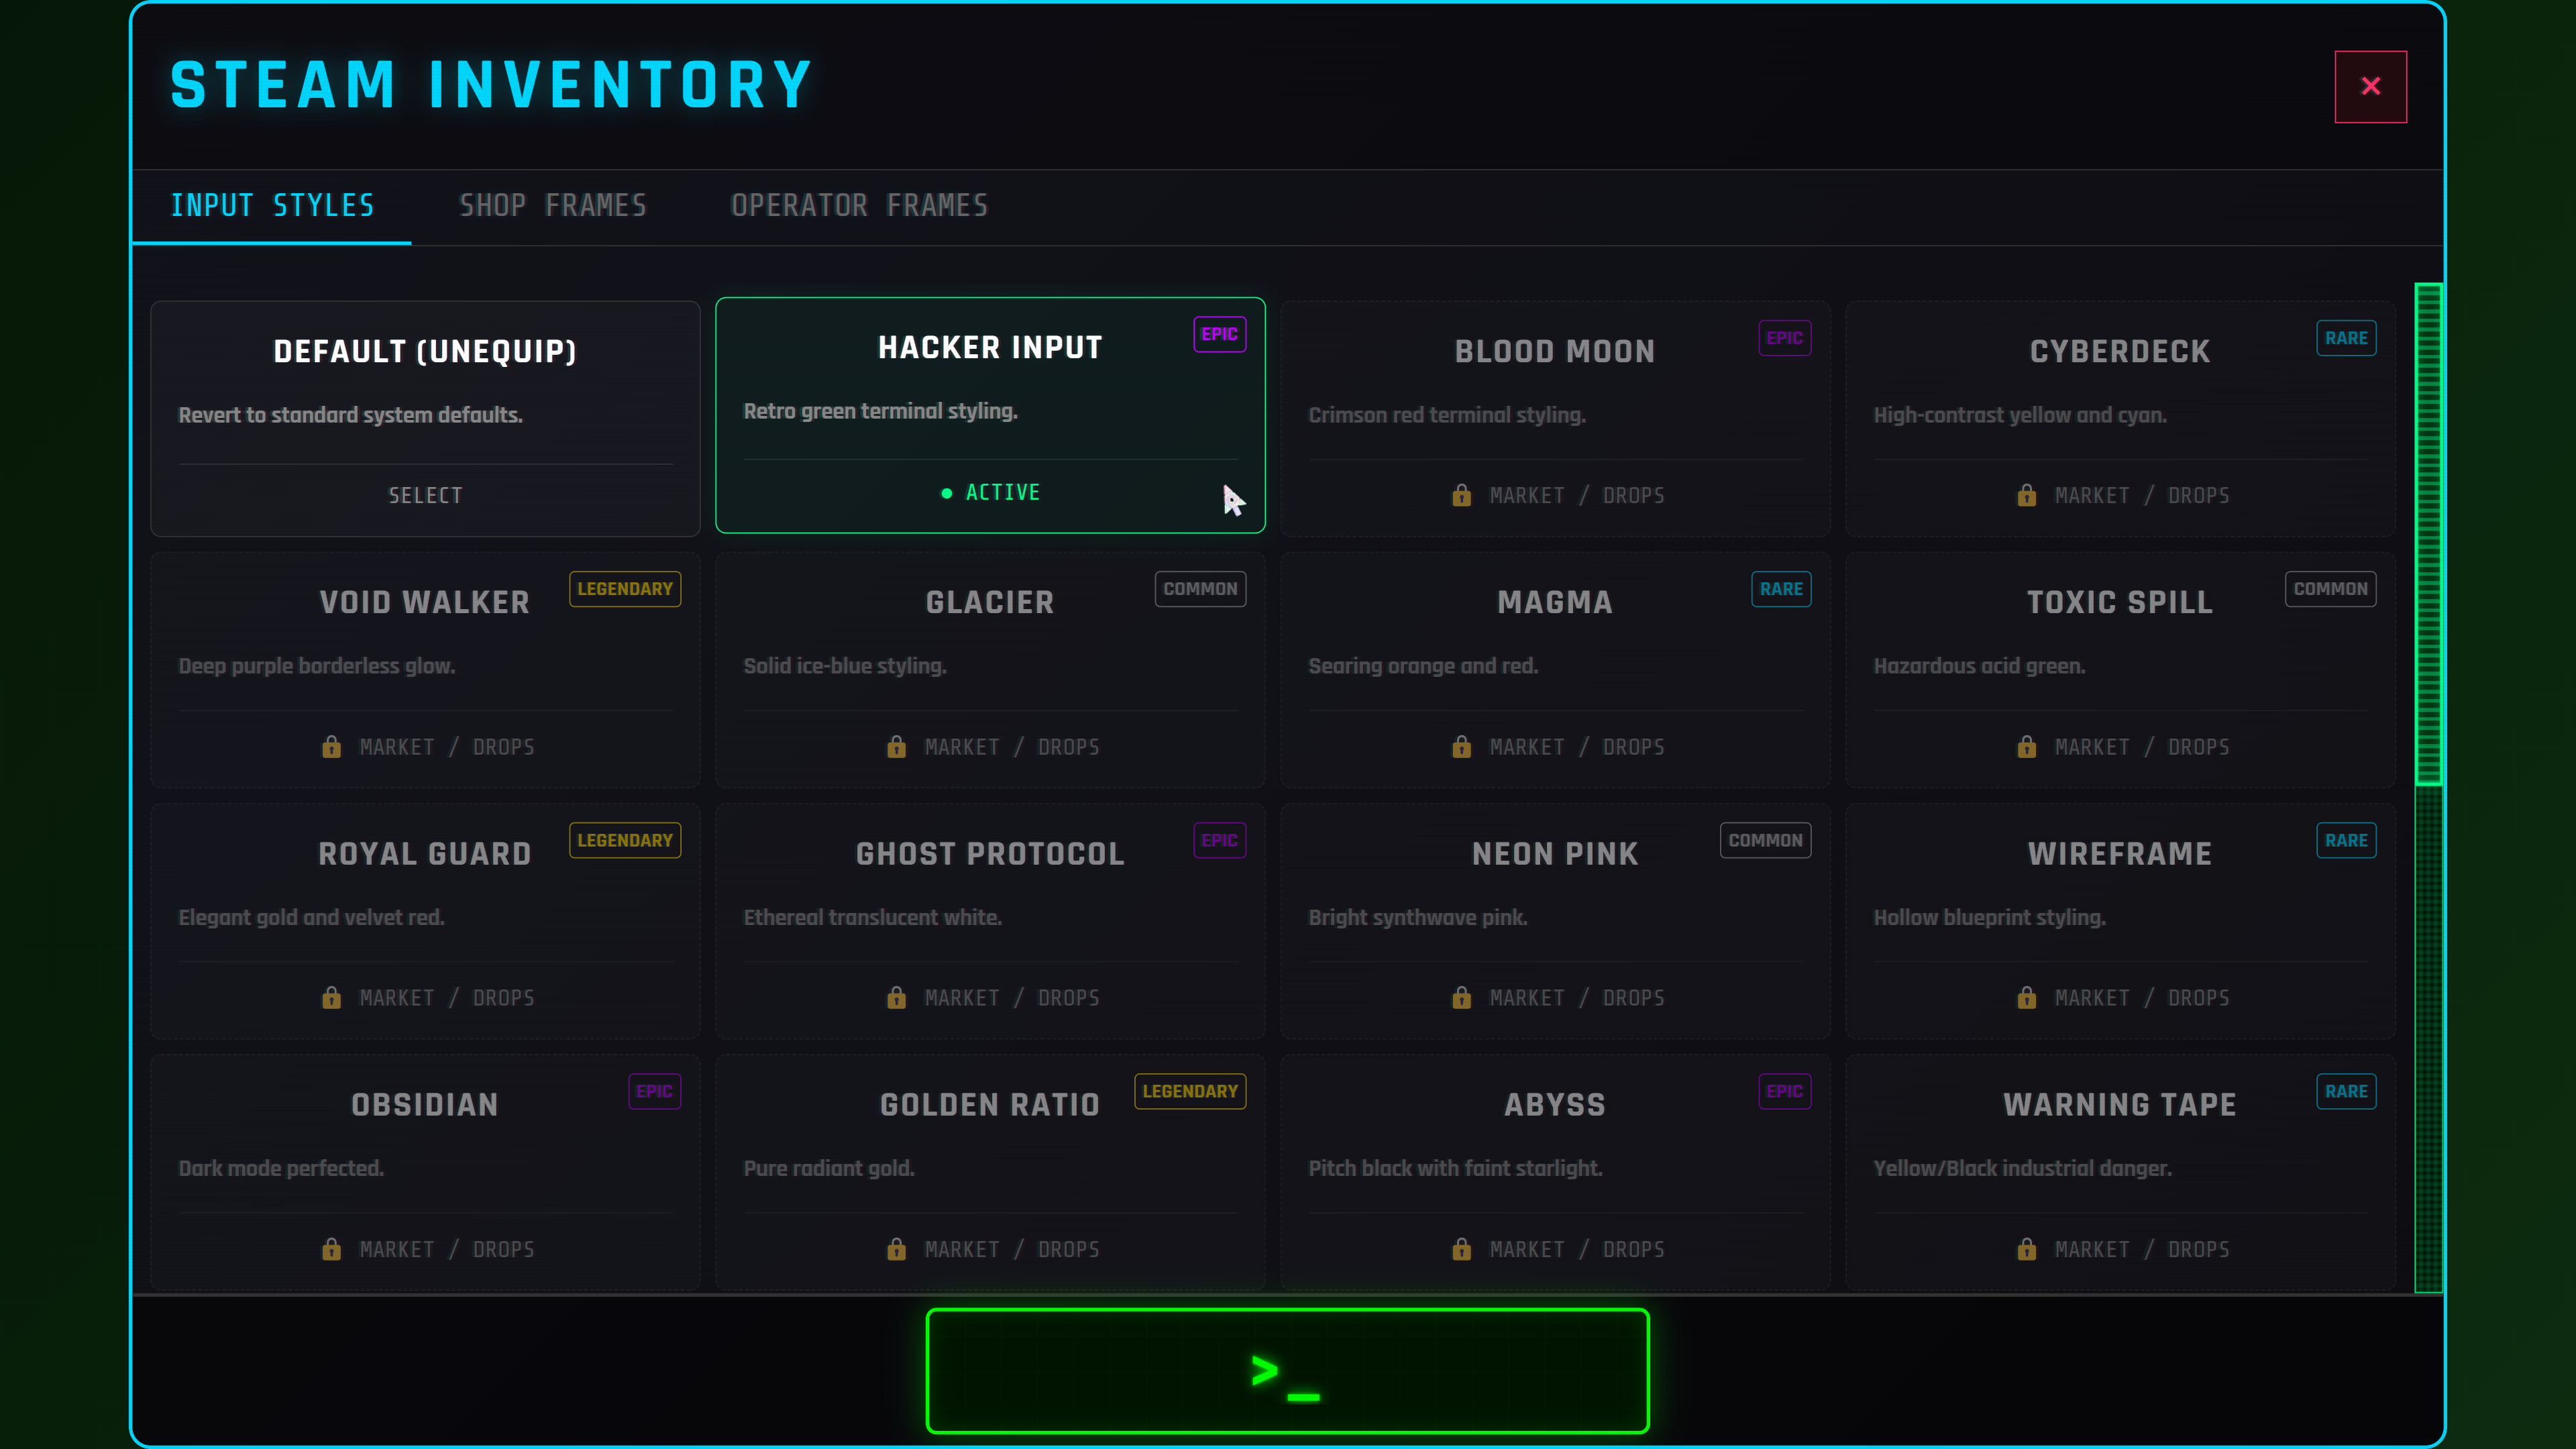
Task: Click the Magma card title
Action: coord(1555,602)
